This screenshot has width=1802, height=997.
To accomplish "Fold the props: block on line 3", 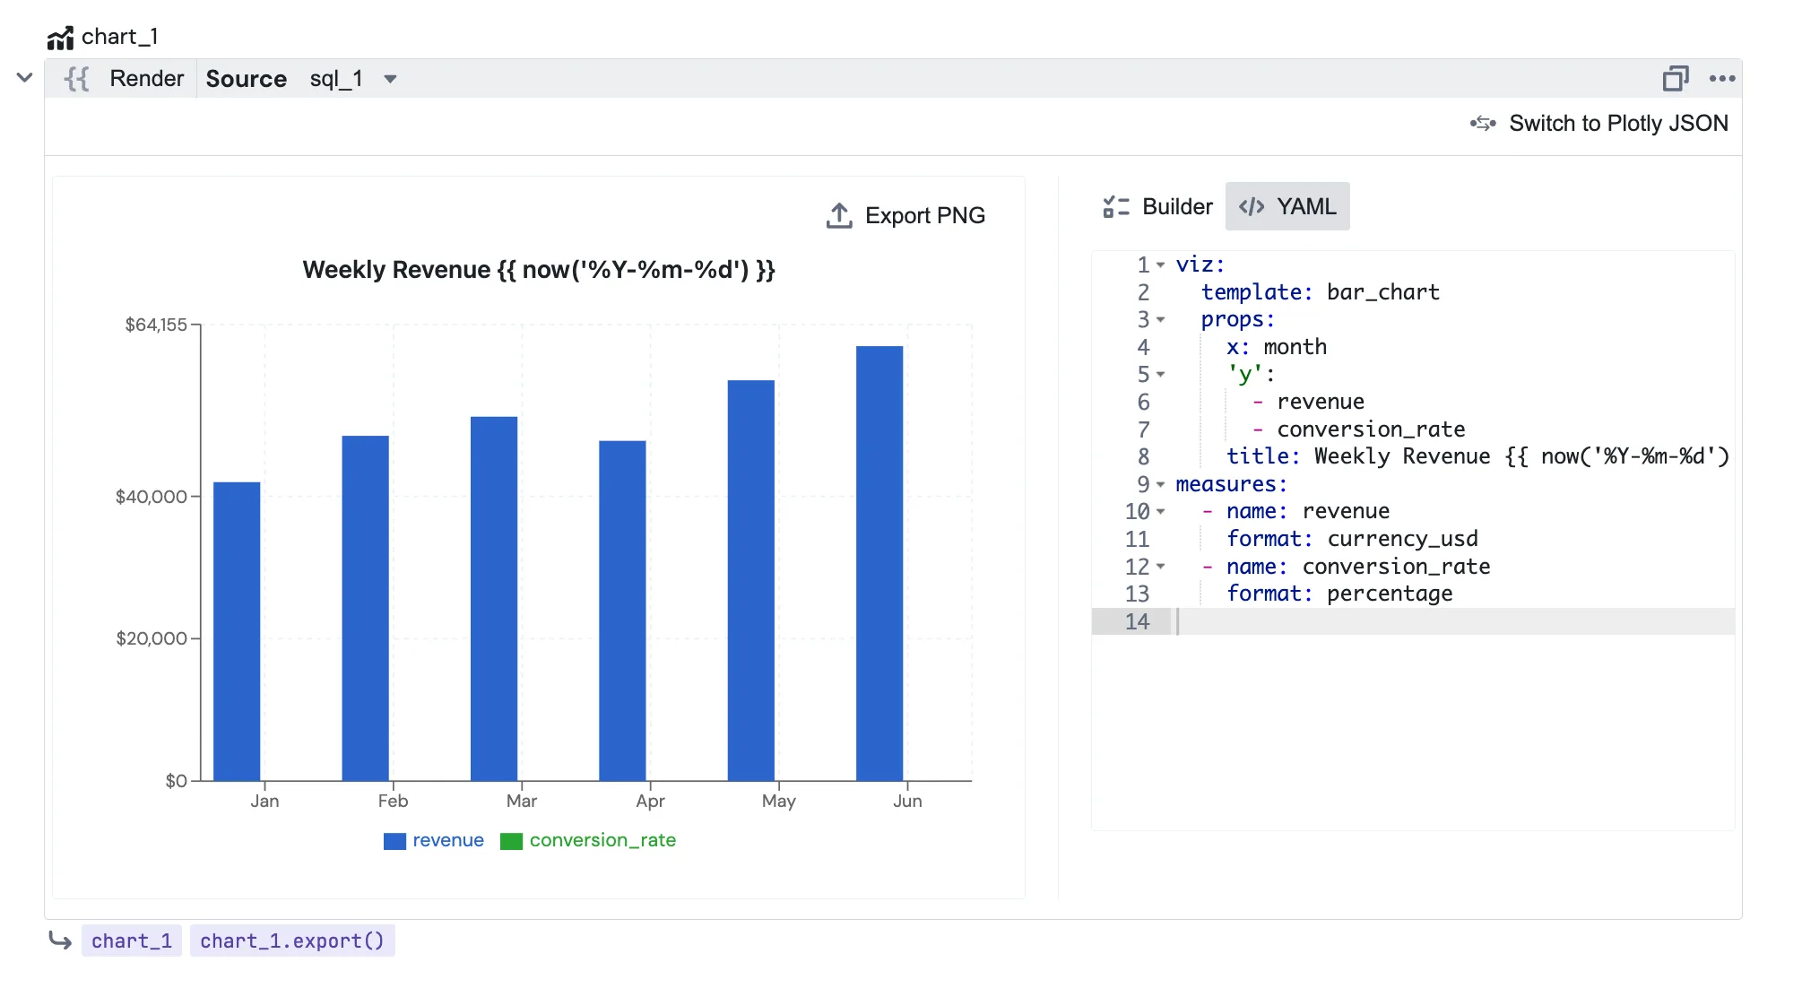I will click(x=1160, y=320).
